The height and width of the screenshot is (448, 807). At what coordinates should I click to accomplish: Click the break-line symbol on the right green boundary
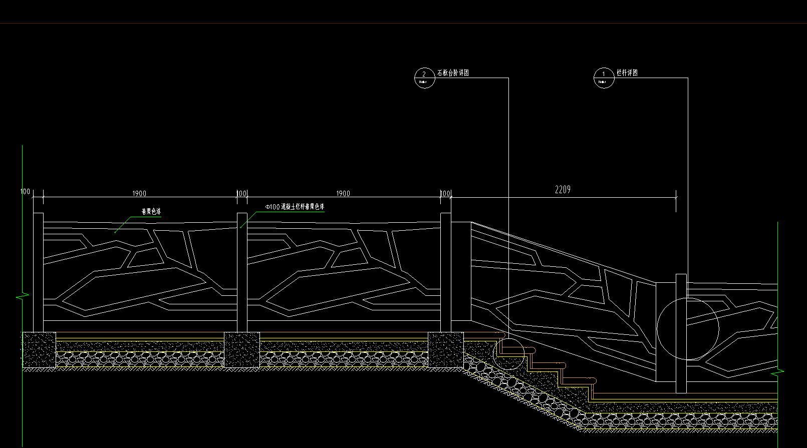pos(777,372)
